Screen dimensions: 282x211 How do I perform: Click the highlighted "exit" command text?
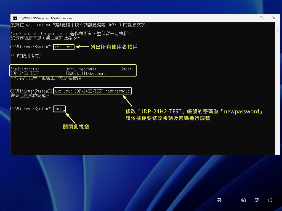59,109
